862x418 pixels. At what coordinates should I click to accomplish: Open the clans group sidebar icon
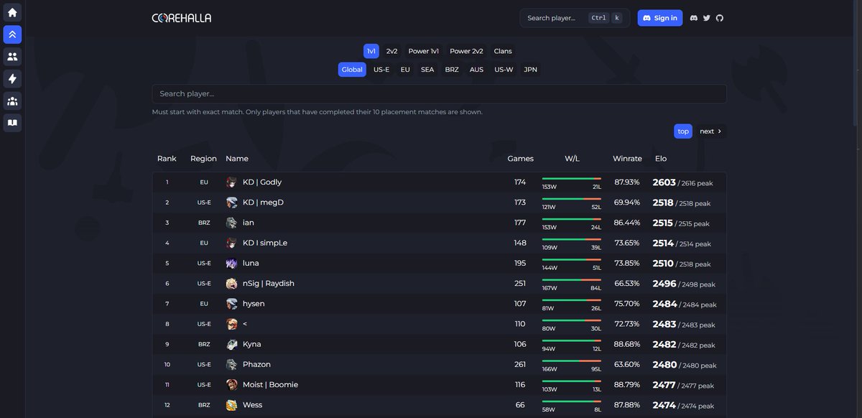point(12,101)
